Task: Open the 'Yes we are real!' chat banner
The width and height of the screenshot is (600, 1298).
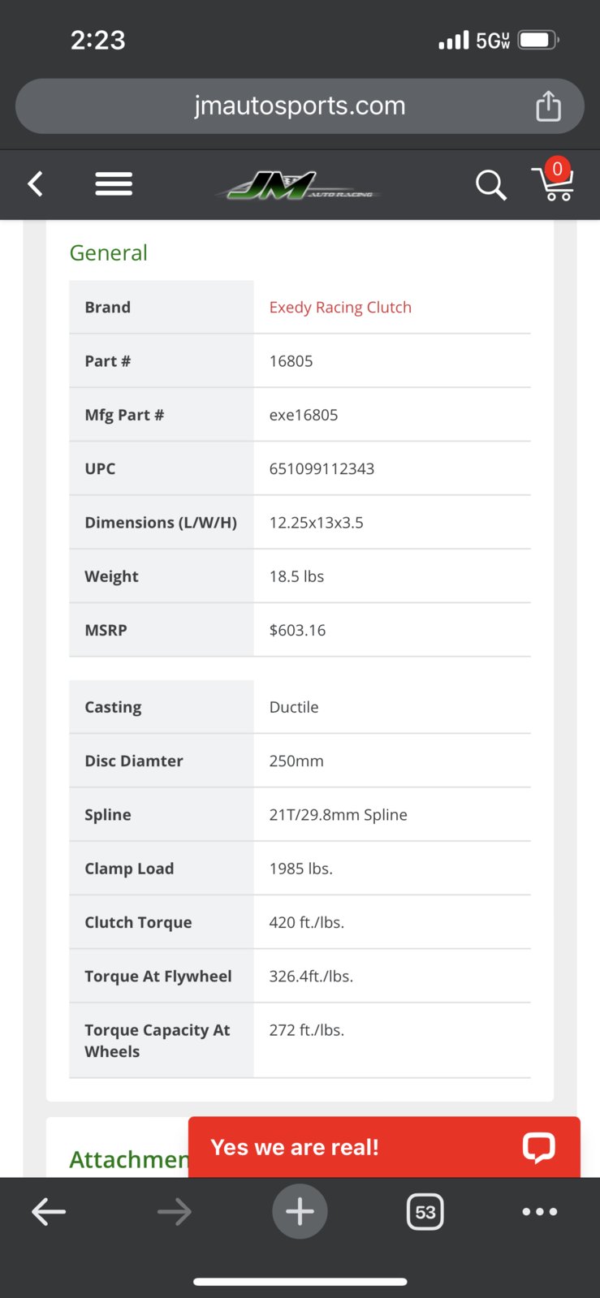Action: click(384, 1147)
